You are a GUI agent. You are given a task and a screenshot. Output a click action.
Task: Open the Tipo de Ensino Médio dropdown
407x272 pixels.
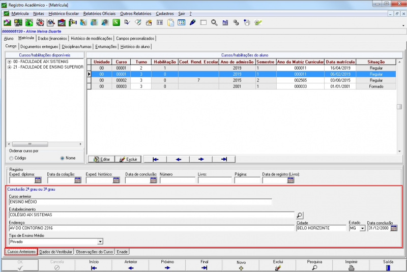pyautogui.click(x=100, y=241)
